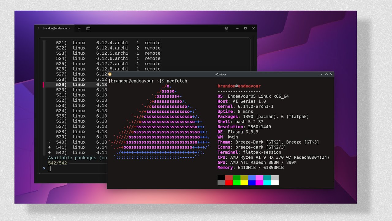Click the Contour app icon in title bar

110,74
